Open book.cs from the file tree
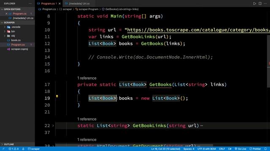Image resolution: width=270 pixels, height=151 pixels. tap(16, 40)
